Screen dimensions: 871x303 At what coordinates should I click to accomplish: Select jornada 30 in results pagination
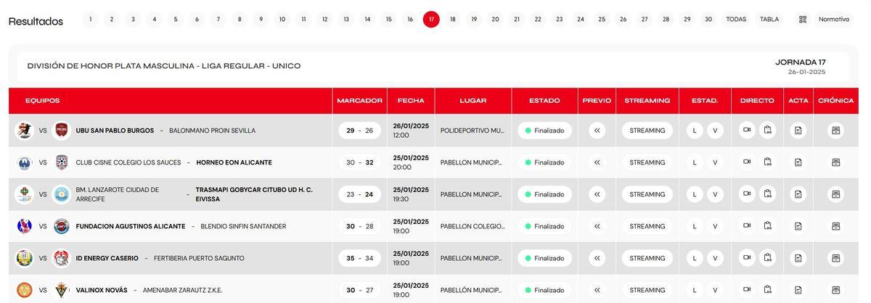click(x=708, y=20)
